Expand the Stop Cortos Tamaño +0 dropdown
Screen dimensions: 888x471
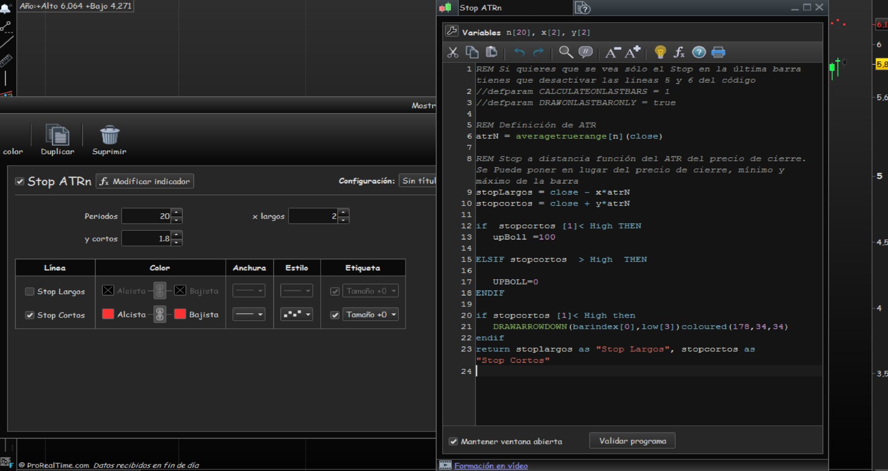pos(370,315)
